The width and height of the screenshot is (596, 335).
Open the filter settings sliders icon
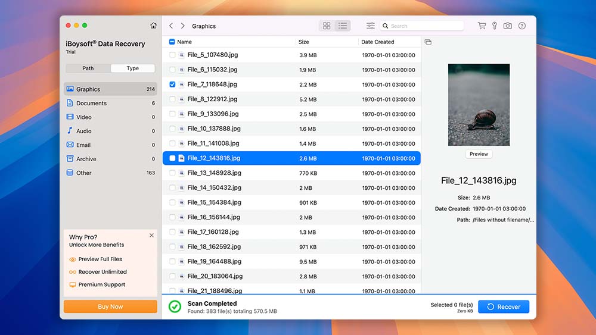[370, 26]
